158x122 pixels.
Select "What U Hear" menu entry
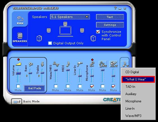pos(138,79)
